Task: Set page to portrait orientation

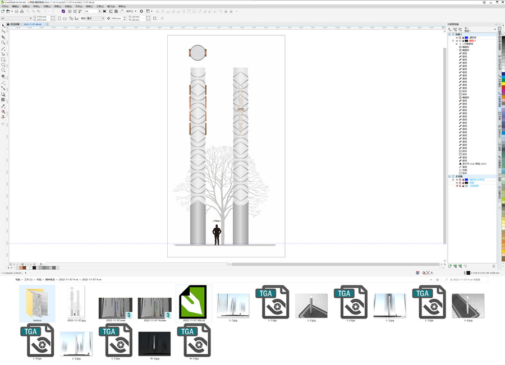Action: (59, 19)
